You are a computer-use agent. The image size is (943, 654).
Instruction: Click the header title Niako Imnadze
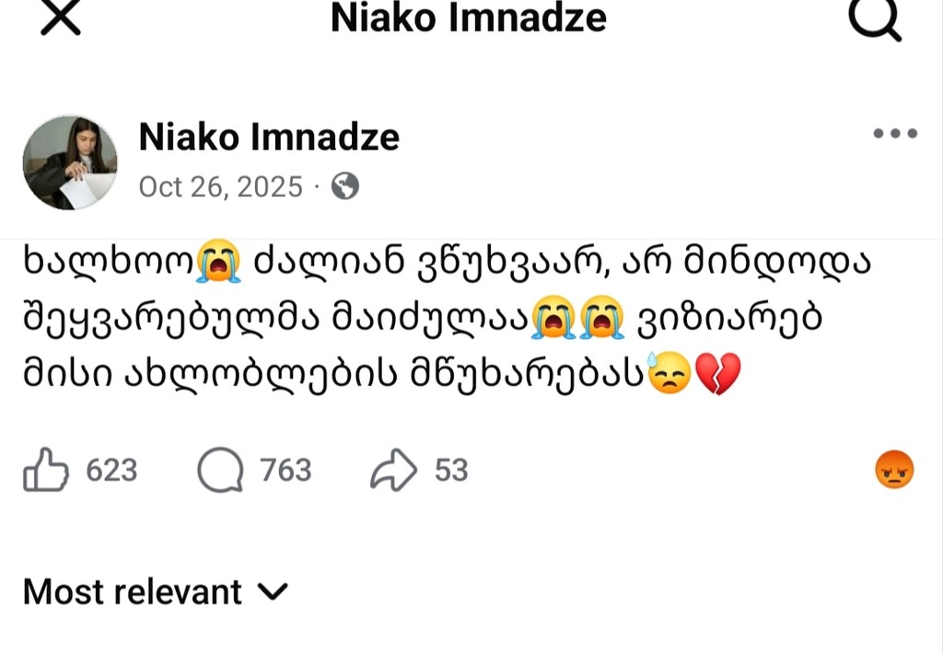468,18
